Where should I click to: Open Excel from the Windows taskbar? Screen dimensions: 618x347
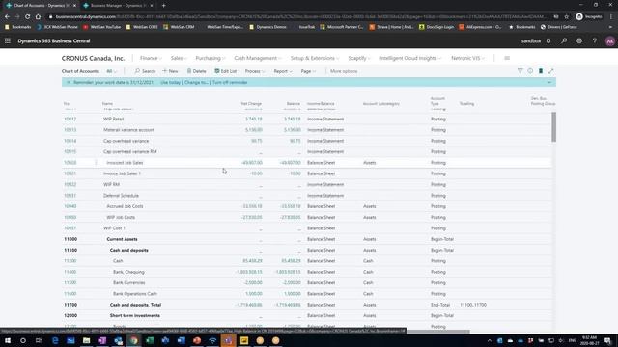pos(150,340)
